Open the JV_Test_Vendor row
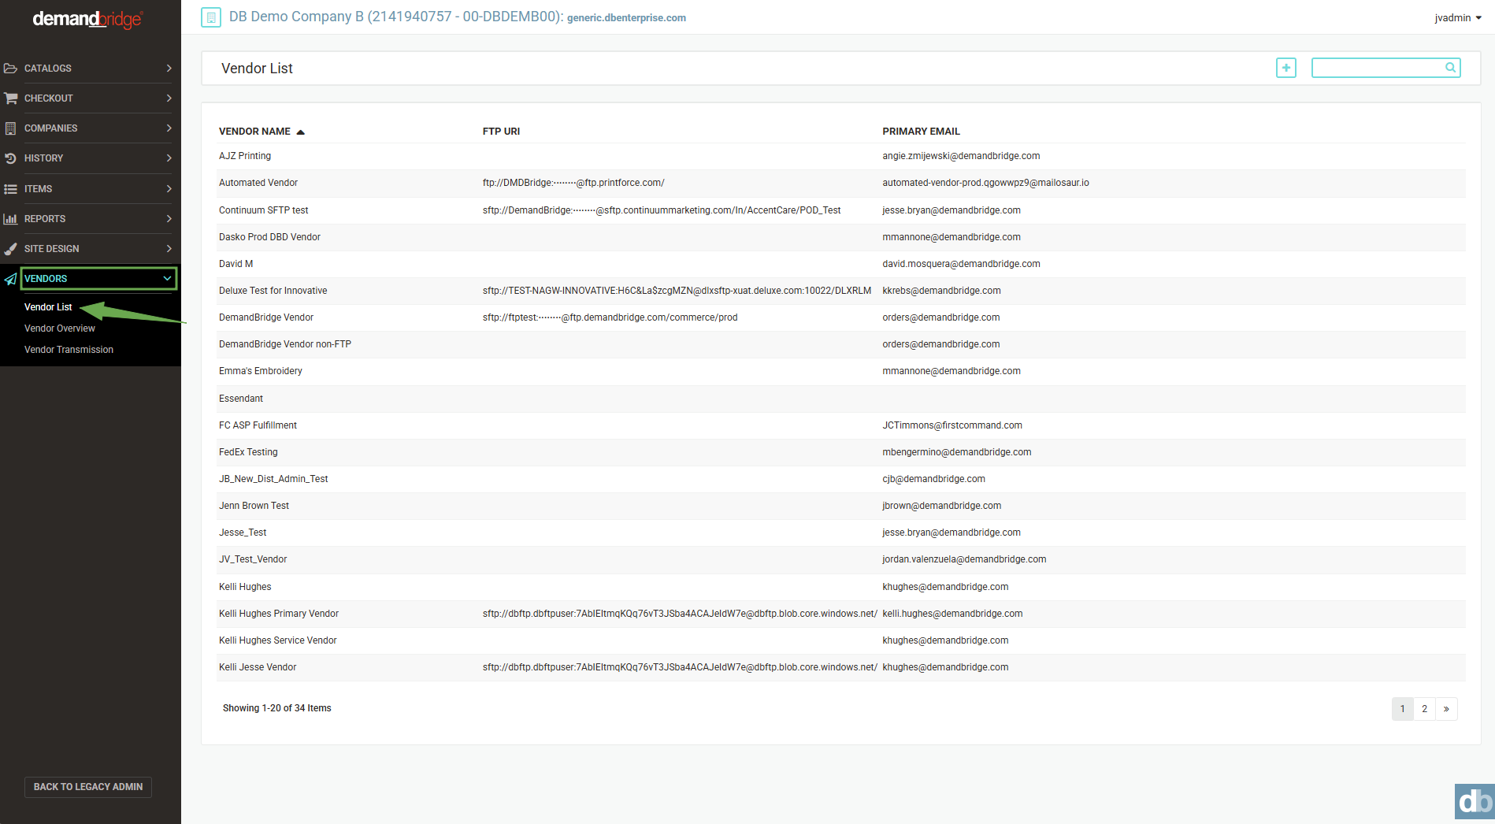1495x824 pixels. click(x=841, y=559)
